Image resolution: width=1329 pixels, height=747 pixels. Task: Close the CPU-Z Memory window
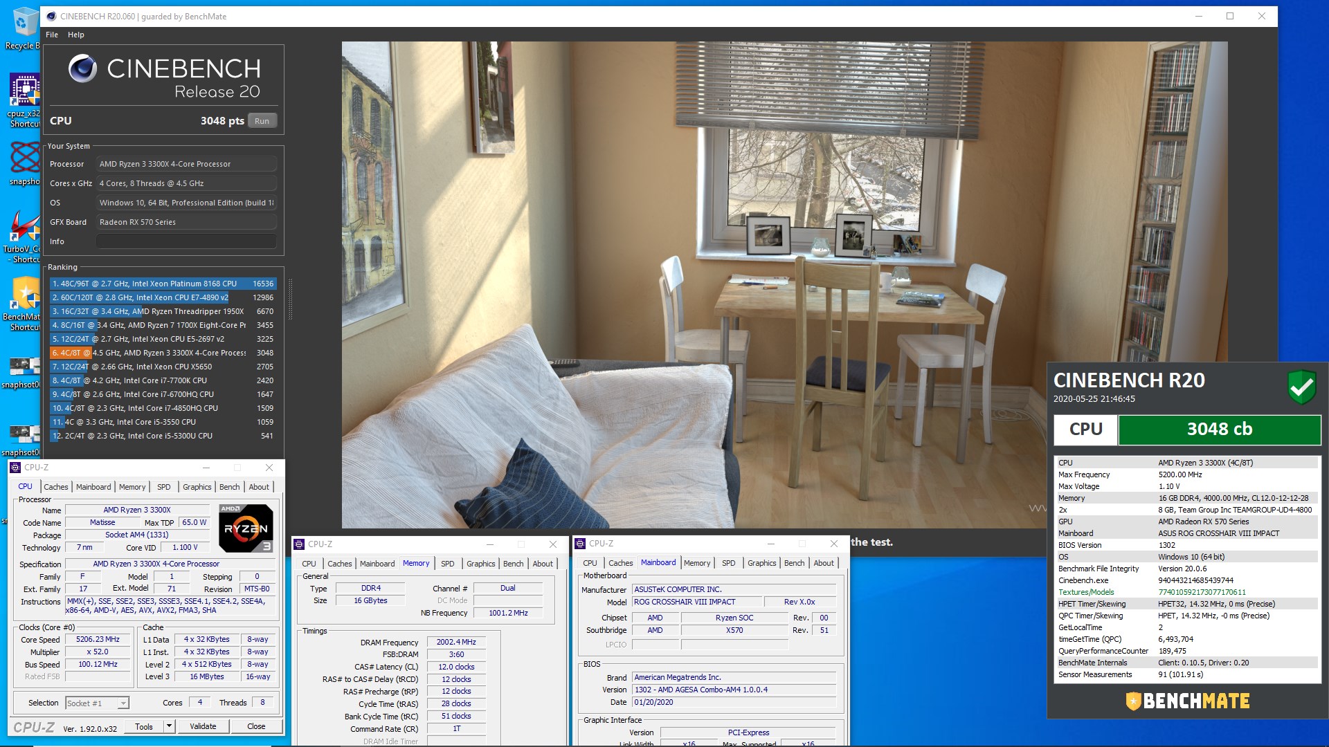click(x=552, y=544)
